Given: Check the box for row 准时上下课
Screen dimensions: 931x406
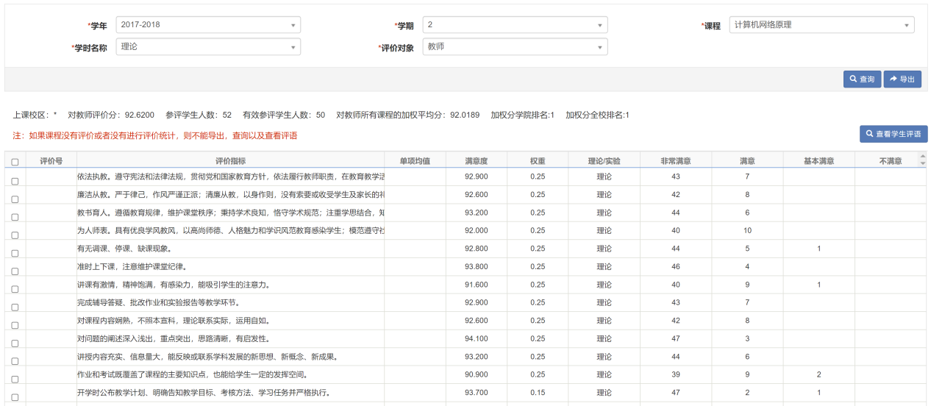Looking at the screenshot, I should 15,271.
